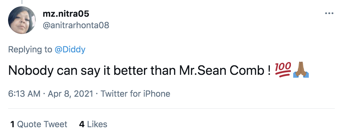This screenshot has height=137, width=344.
Task: Click the quote tweet count number 1
Action: tap(12, 124)
